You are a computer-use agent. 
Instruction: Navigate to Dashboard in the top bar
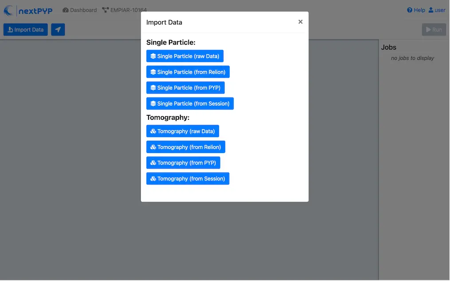pos(83,10)
